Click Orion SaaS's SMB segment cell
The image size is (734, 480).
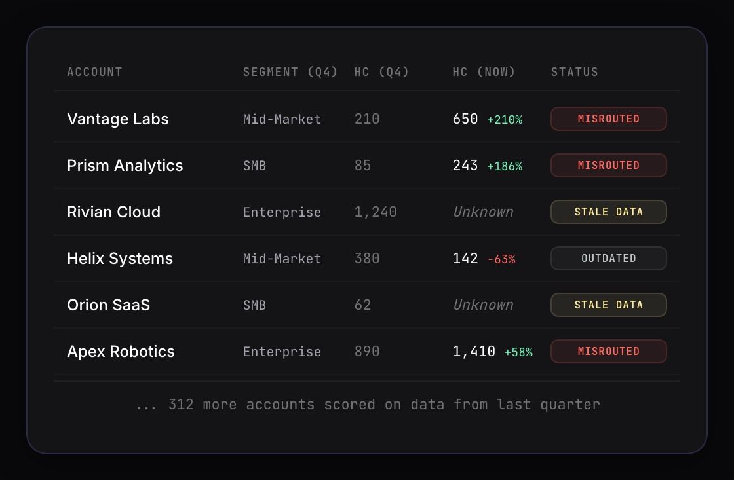(255, 305)
